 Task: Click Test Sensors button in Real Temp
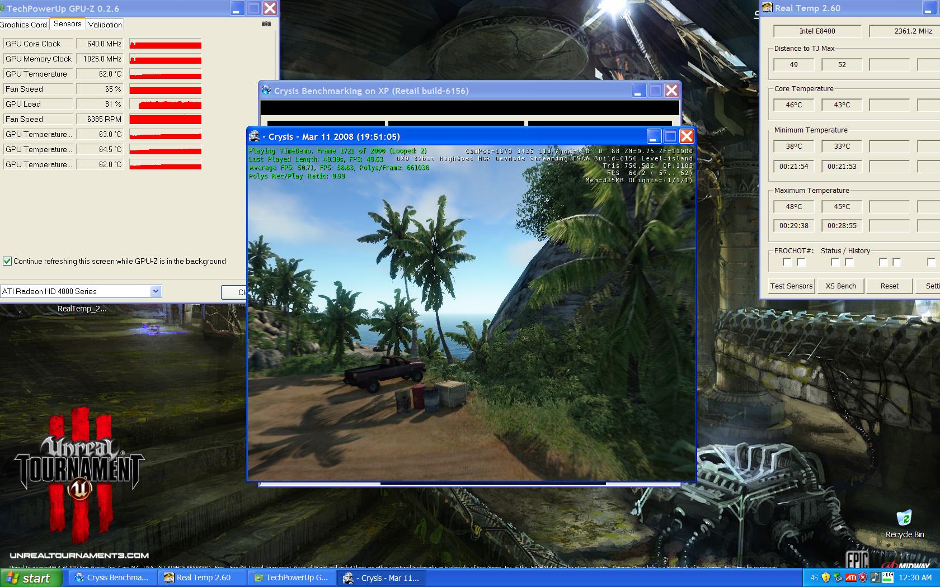[791, 286]
